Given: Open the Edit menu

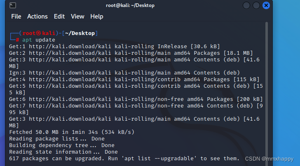Looking at the screenshot, I should point(59,16).
